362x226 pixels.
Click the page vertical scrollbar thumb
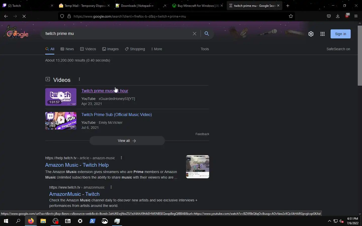[360, 56]
